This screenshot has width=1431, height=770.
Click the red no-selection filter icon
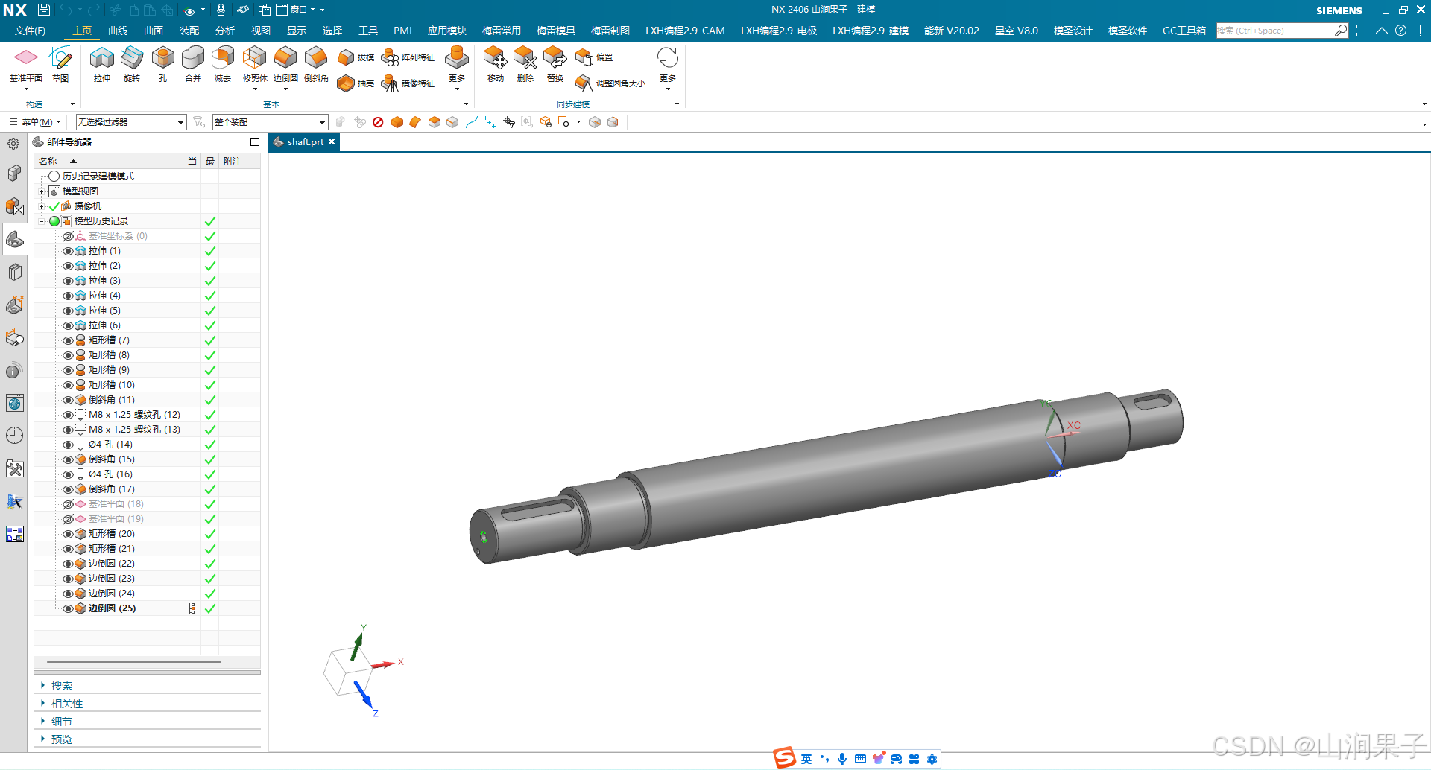click(x=378, y=122)
